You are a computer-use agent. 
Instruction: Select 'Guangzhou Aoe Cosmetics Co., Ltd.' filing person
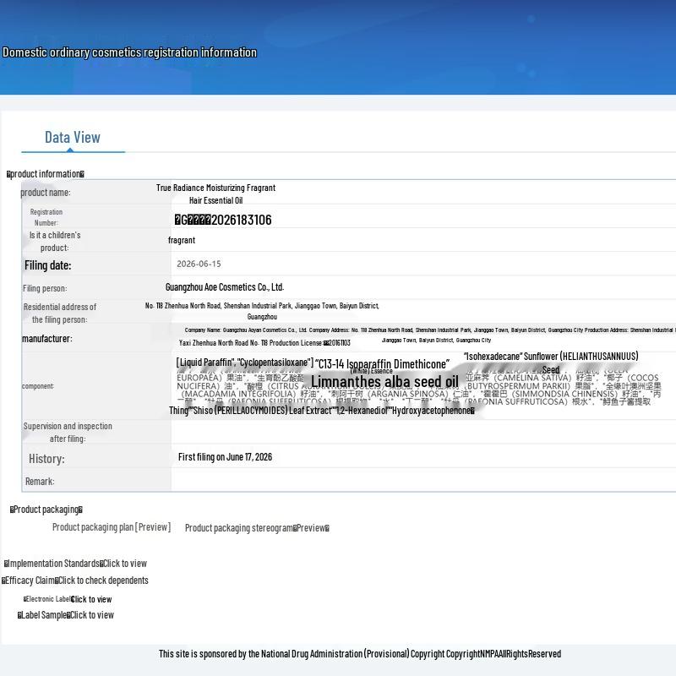pos(225,287)
